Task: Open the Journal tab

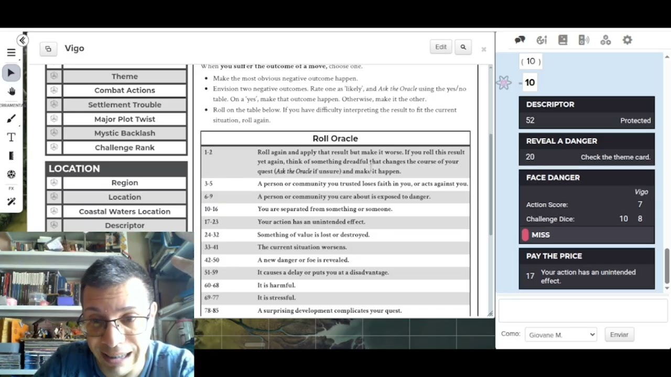Action: click(x=563, y=40)
